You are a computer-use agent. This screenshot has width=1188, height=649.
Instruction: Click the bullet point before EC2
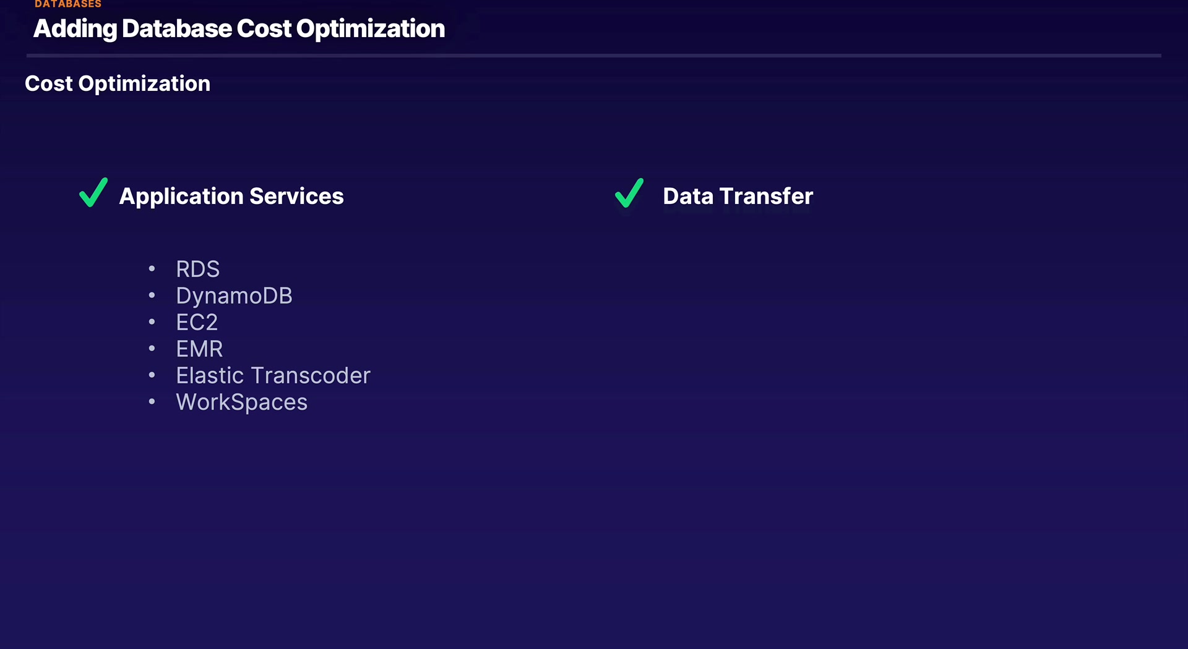tap(152, 322)
